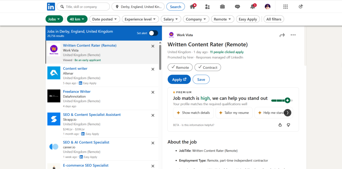Screen dimensions: 342x169
Task: Click 'Be an early applicant' text
Action: [88, 60]
